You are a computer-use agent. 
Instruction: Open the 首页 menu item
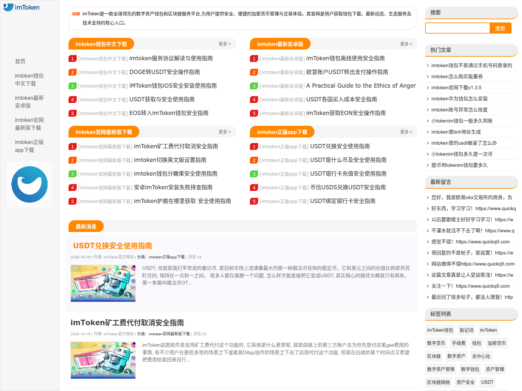click(20, 61)
